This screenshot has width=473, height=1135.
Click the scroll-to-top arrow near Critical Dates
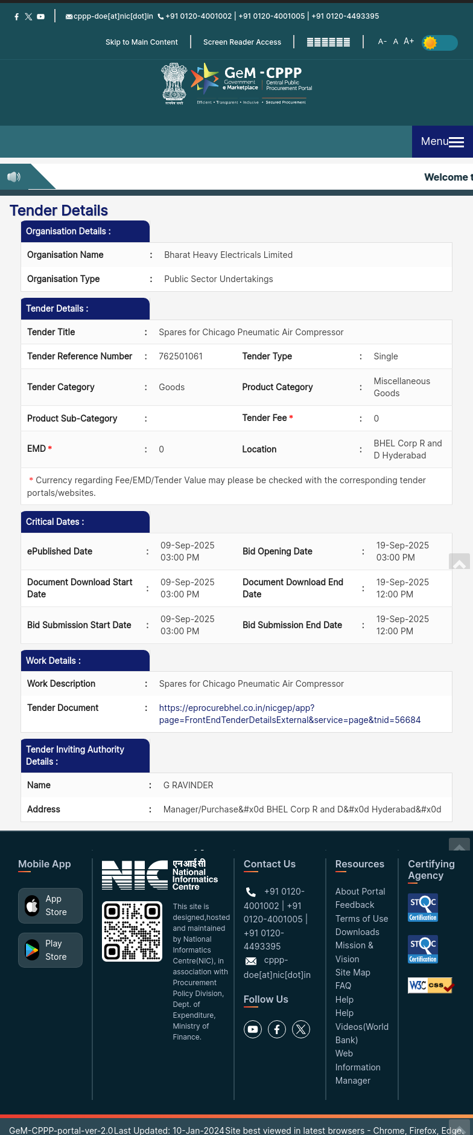pos(459,562)
